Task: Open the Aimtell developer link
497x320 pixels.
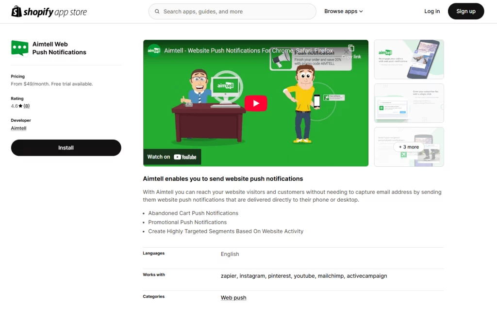Action: [19, 128]
